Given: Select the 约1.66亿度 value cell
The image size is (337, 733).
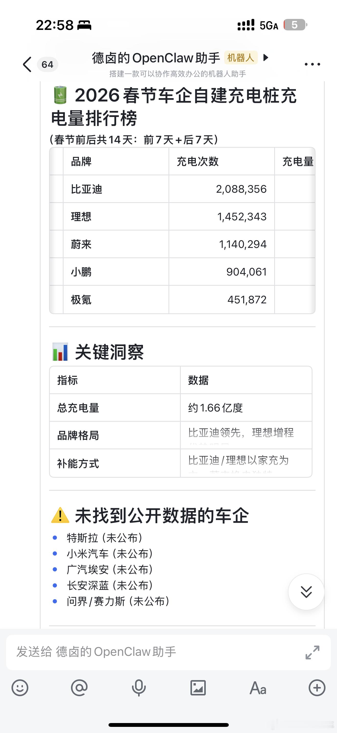Looking at the screenshot, I should (246, 408).
